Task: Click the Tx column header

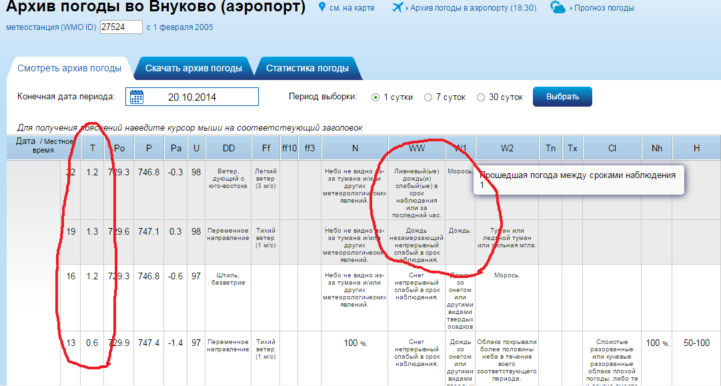Action: coord(572,148)
